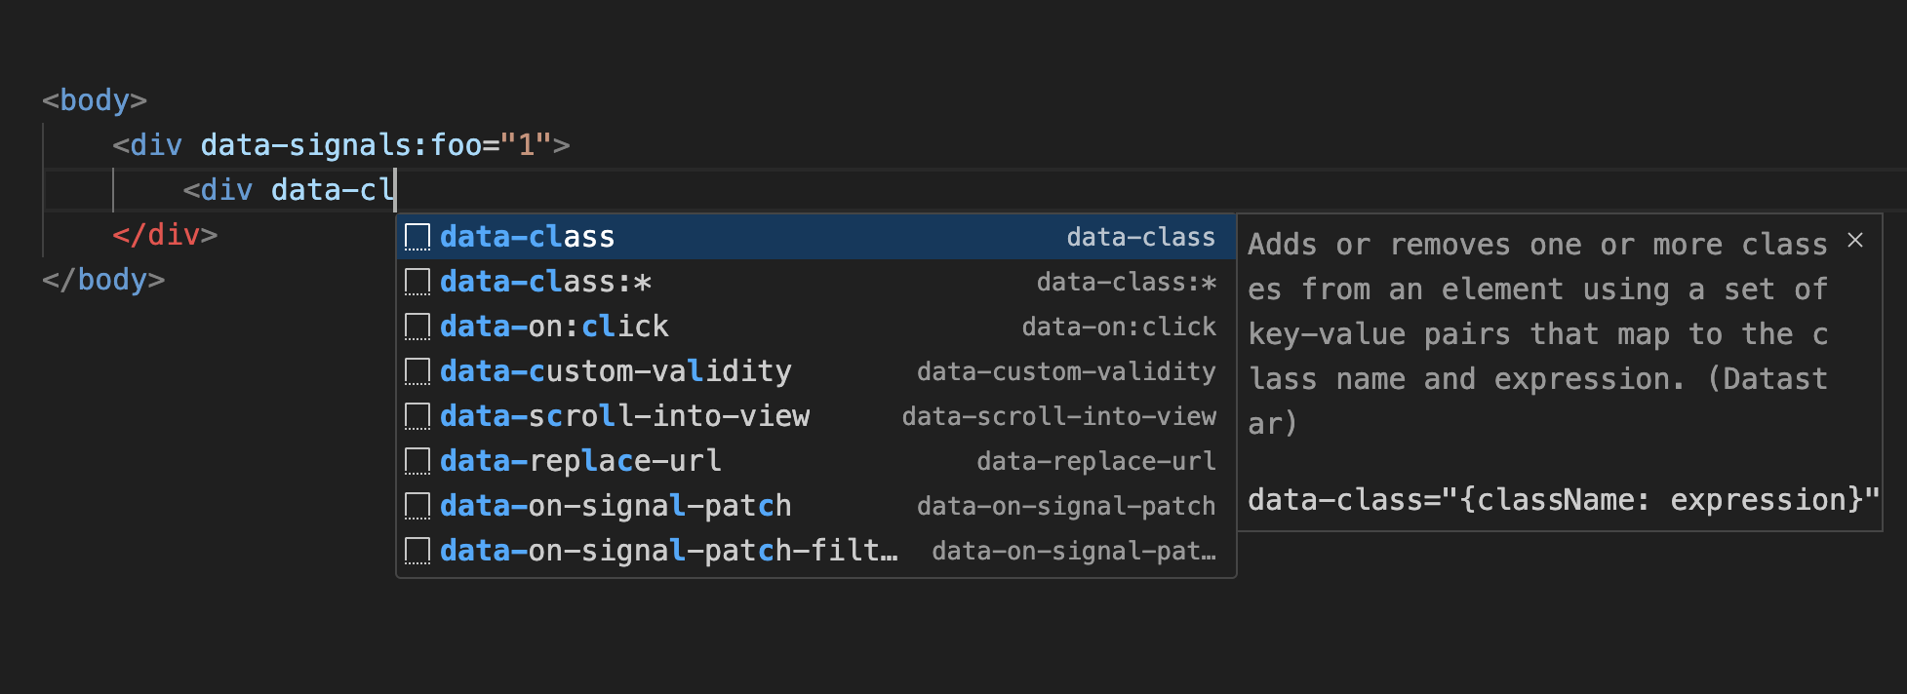The height and width of the screenshot is (694, 1907).
Task: Click the icon beside data-on:click suggestion
Action: (417, 327)
